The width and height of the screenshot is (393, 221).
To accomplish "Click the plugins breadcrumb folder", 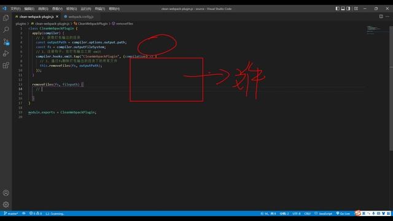I will click(x=20, y=23).
